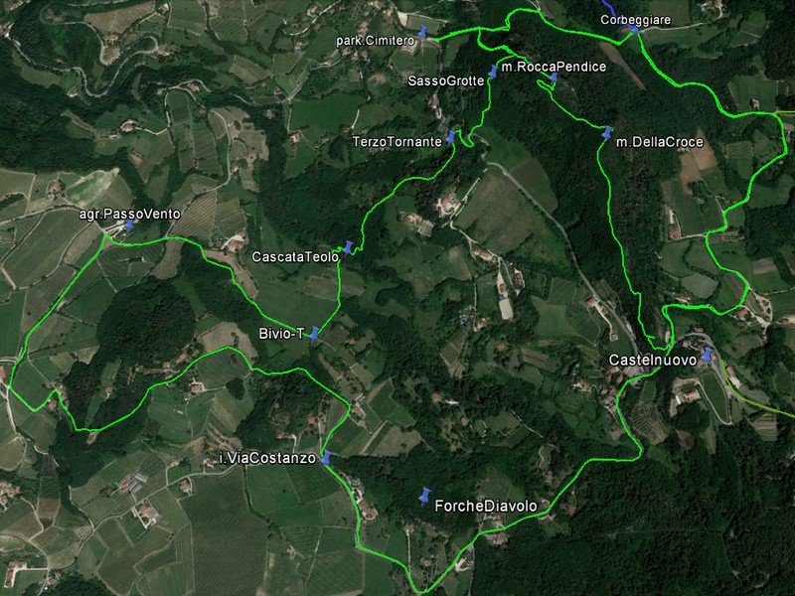Select the CascataTeolo label text

pyautogui.click(x=295, y=257)
